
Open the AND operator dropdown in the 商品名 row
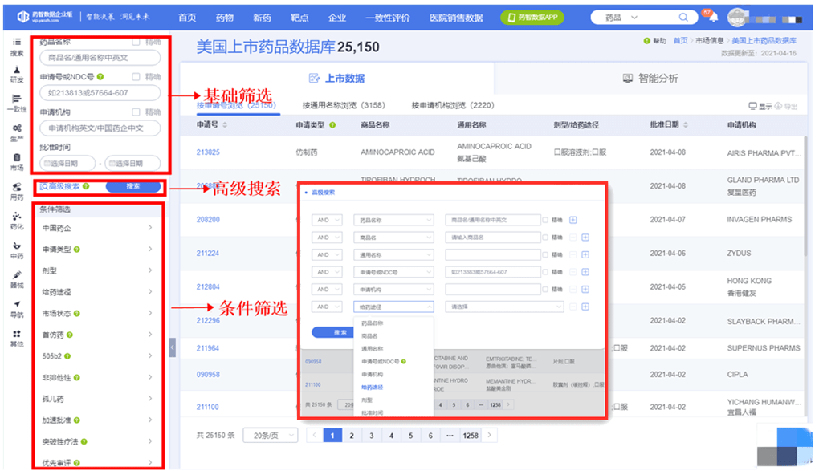tap(327, 237)
